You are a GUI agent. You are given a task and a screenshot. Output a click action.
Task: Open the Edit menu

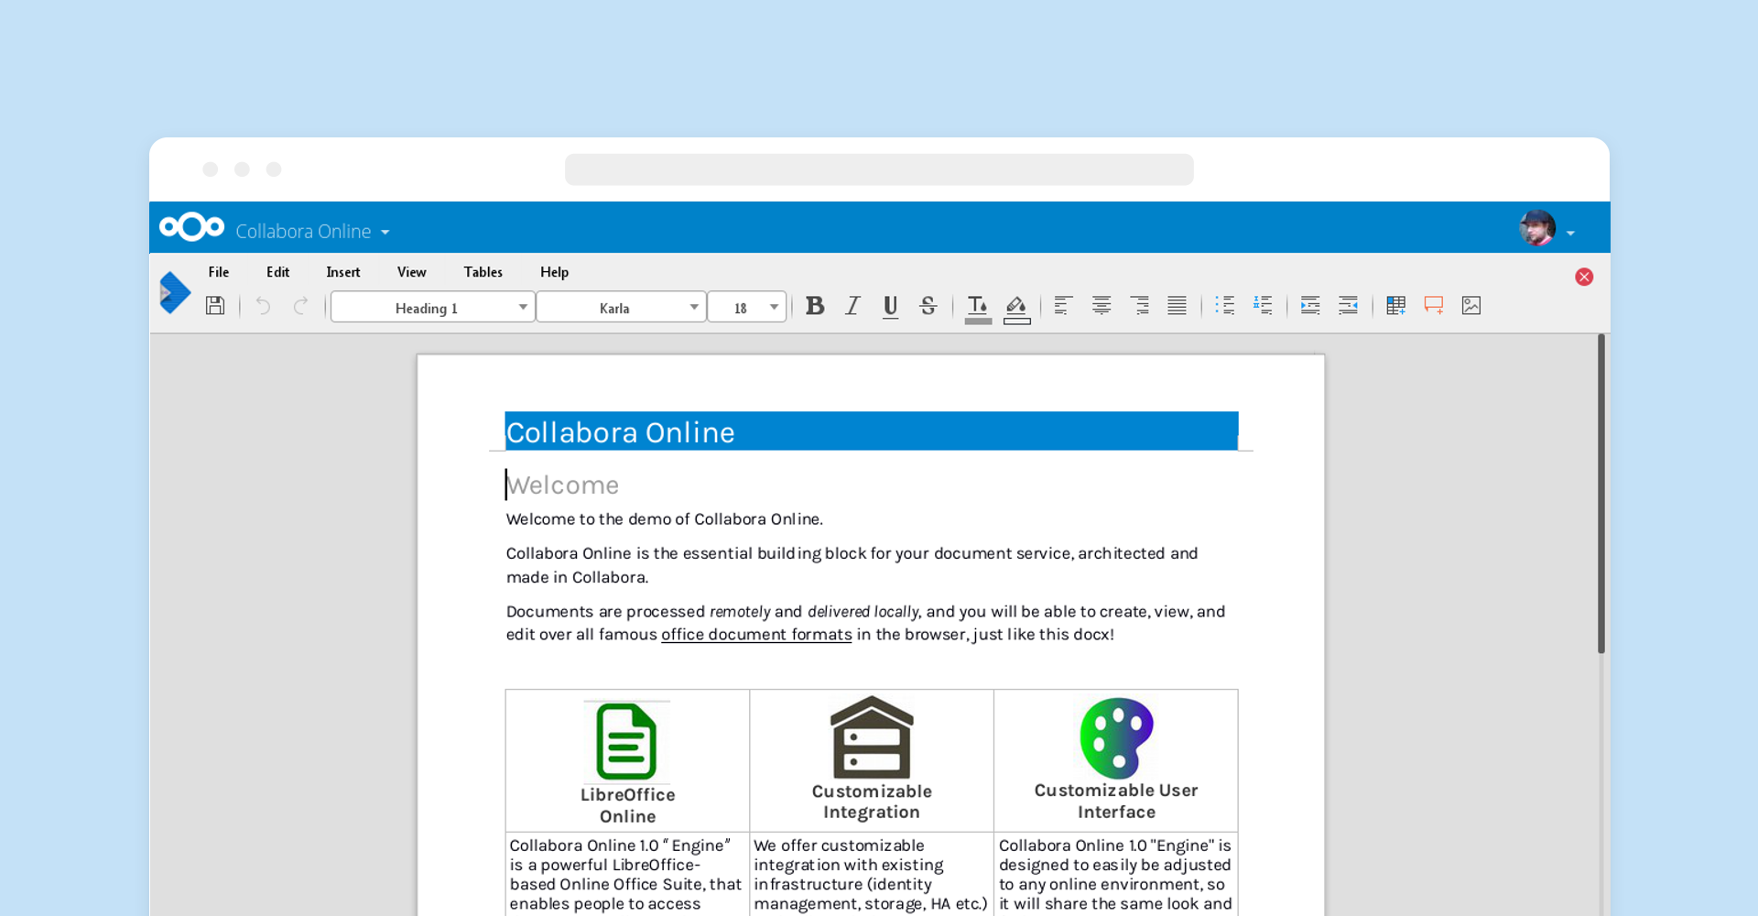277,272
